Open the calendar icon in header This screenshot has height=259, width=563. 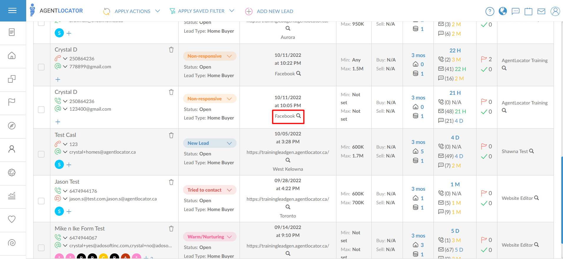pos(529,11)
